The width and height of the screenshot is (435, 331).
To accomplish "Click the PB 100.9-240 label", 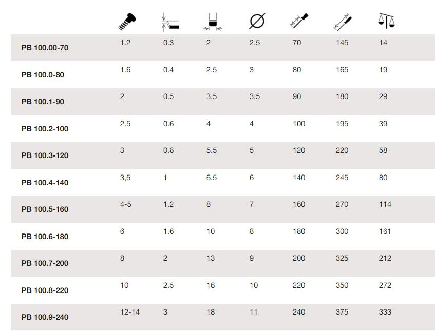I will pos(45,317).
